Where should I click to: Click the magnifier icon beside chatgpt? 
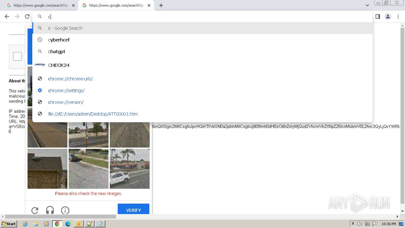coord(40,51)
